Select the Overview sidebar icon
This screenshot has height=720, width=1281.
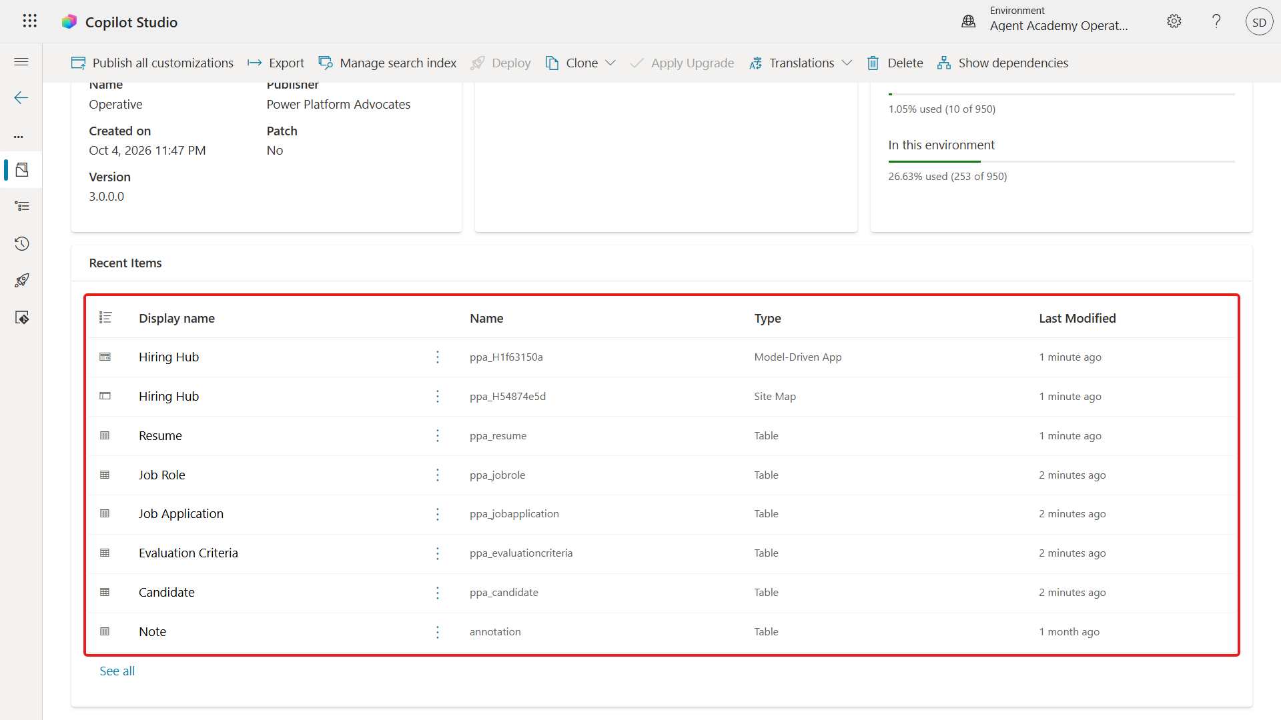pyautogui.click(x=22, y=169)
